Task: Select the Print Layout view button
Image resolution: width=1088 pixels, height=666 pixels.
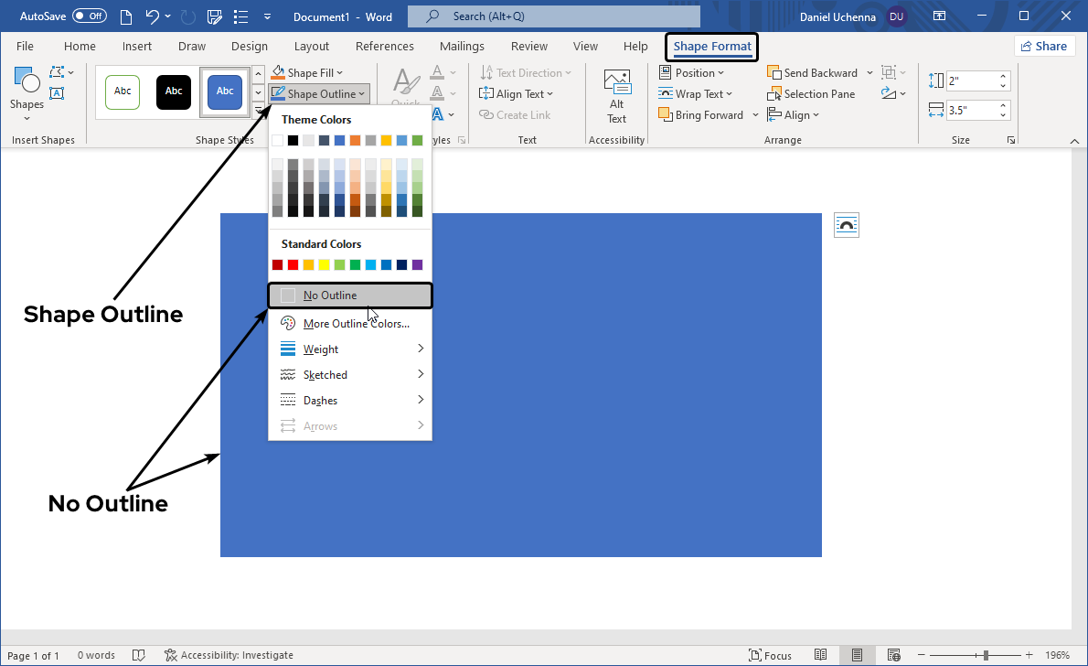Action: coord(857,655)
